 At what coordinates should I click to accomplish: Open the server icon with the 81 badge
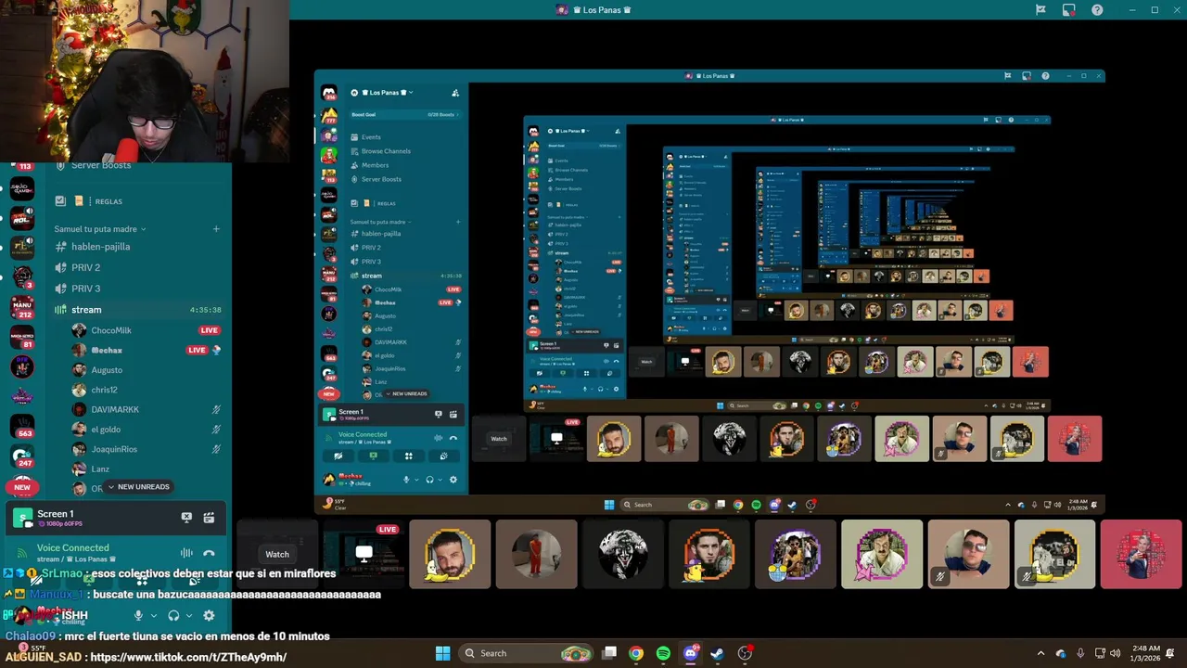(x=22, y=338)
